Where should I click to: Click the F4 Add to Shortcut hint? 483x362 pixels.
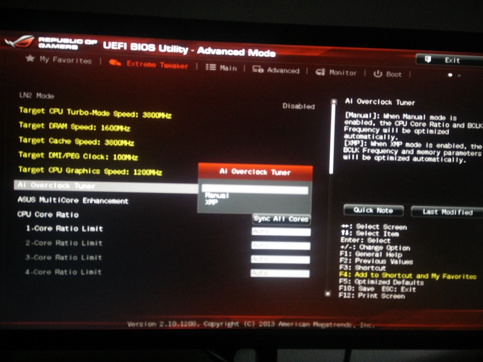(408, 275)
